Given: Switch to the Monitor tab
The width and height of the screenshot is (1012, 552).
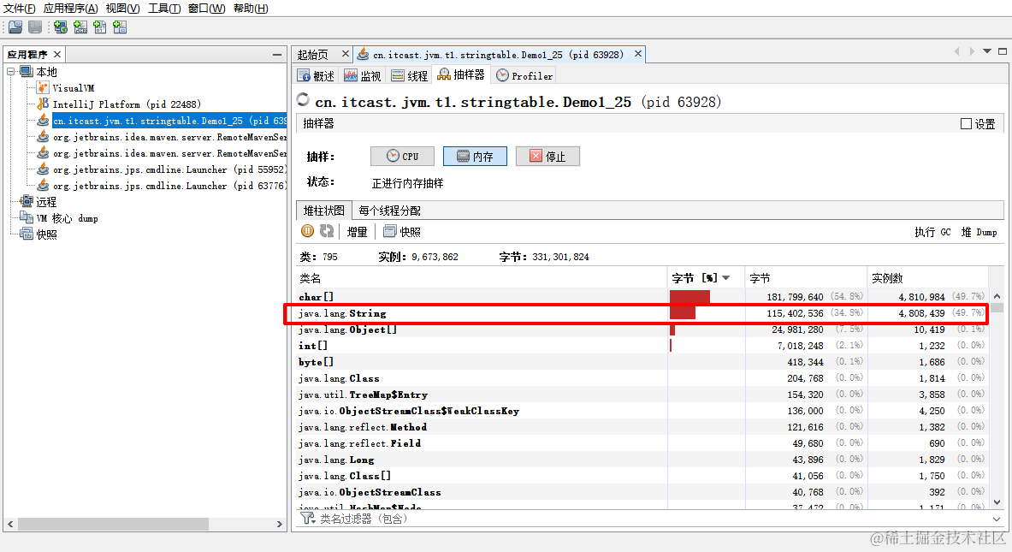Looking at the screenshot, I should [x=362, y=75].
